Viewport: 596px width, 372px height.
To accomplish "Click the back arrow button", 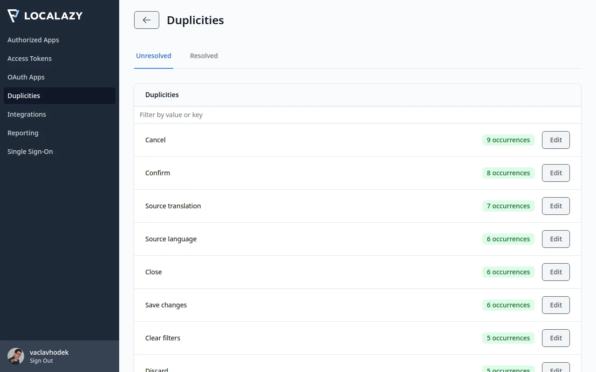I will point(147,20).
